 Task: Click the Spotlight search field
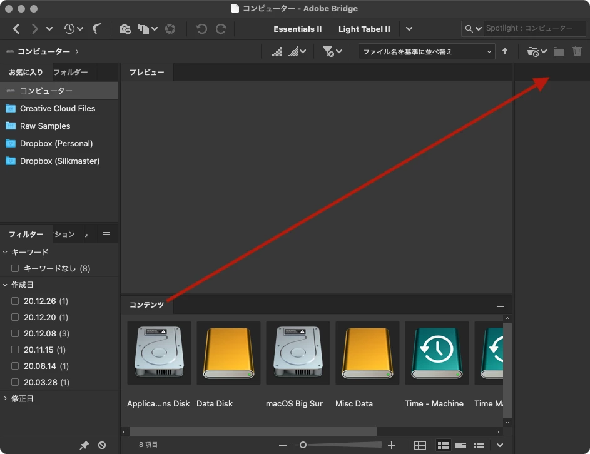click(x=534, y=29)
